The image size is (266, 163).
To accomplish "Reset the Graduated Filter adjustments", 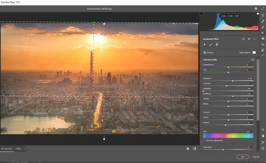I will coord(243,39).
